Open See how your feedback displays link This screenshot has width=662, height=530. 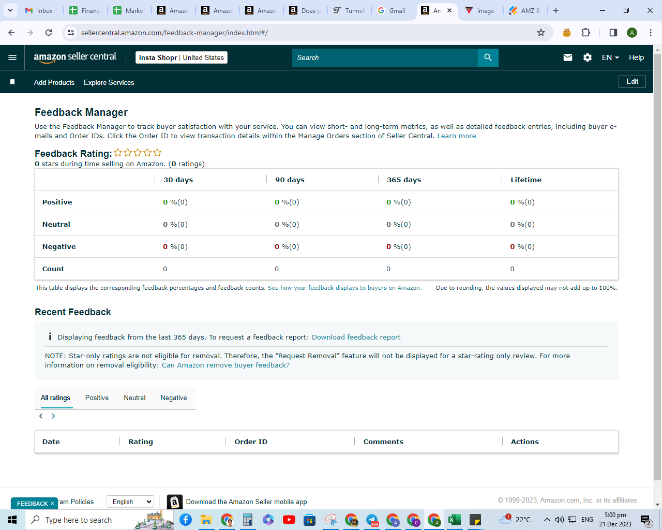pos(344,288)
